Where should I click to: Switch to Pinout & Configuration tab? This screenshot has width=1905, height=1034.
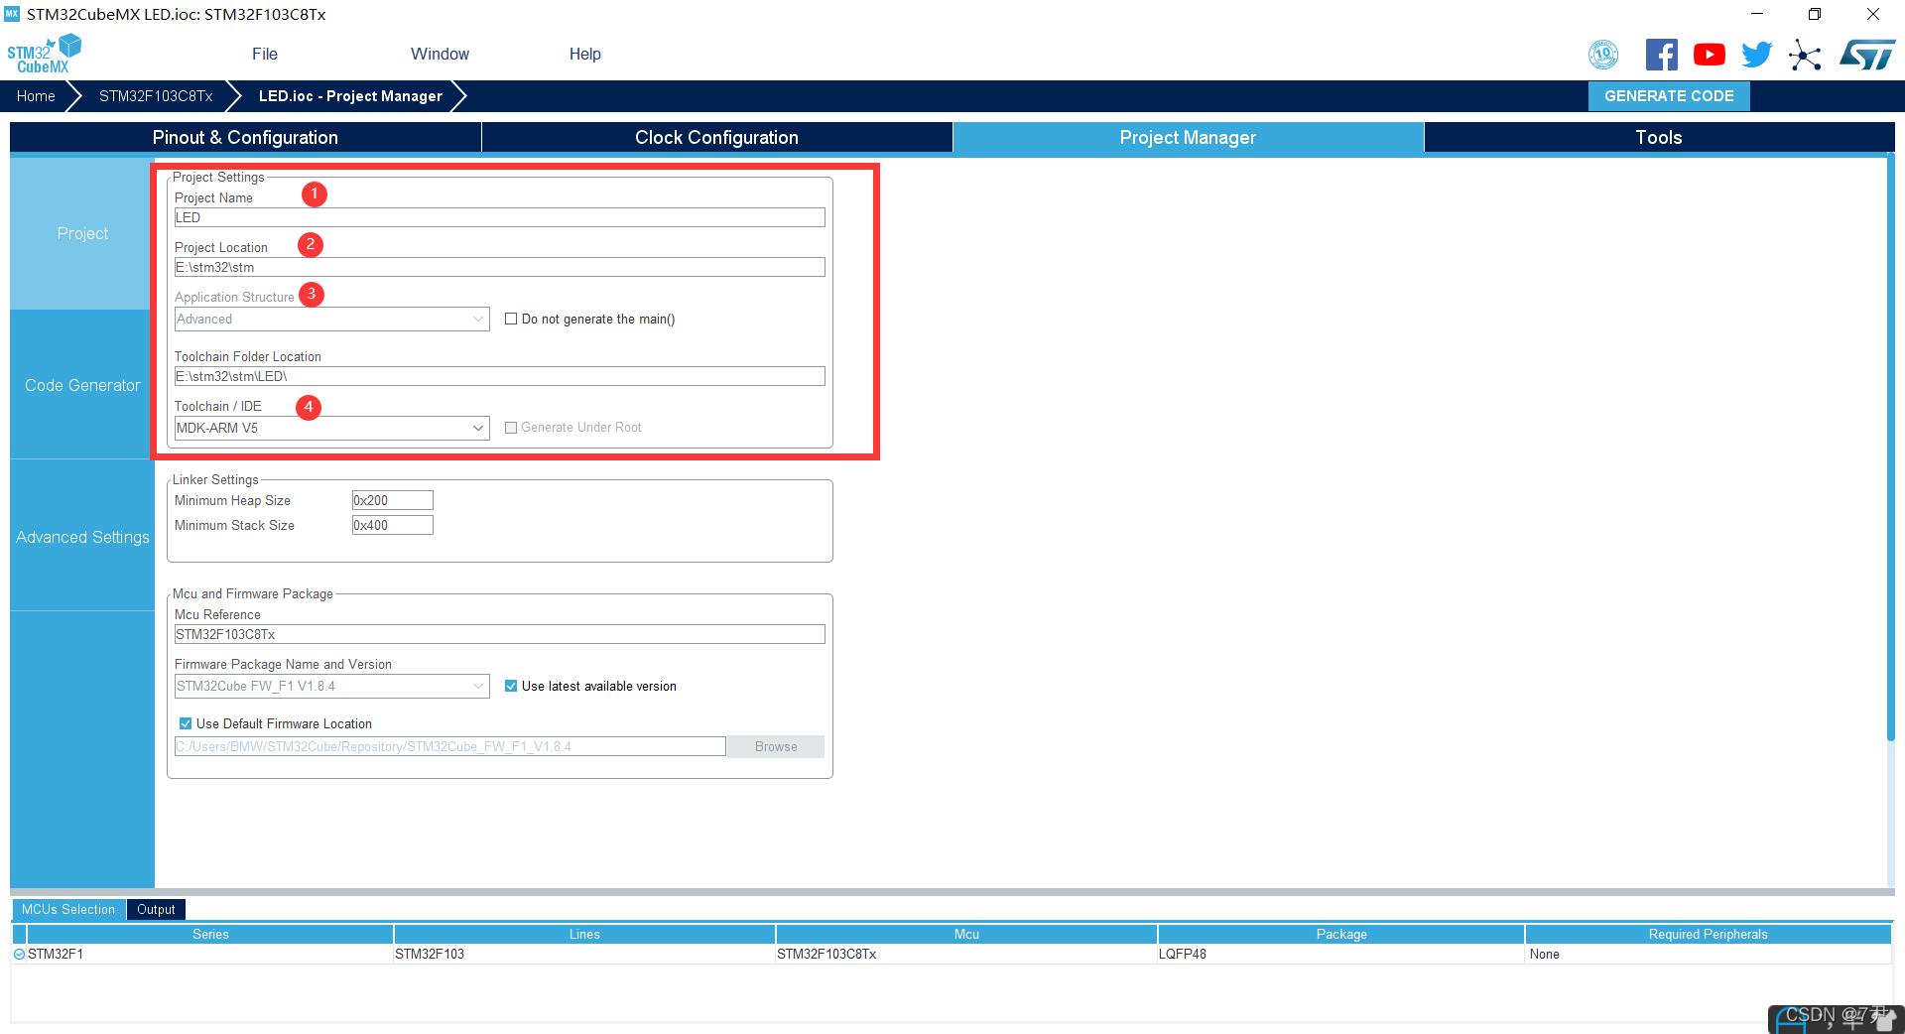coord(245,137)
